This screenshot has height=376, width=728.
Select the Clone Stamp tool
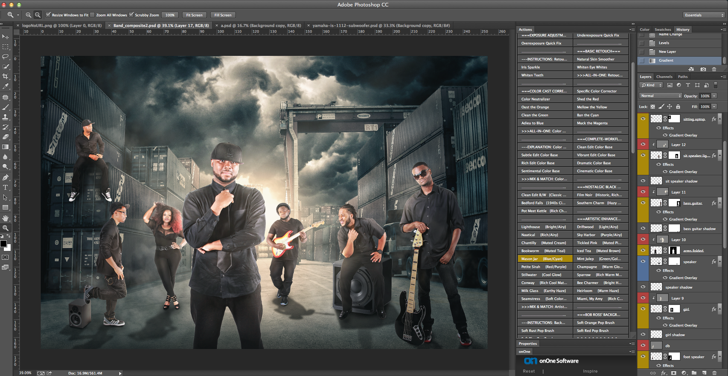point(5,117)
